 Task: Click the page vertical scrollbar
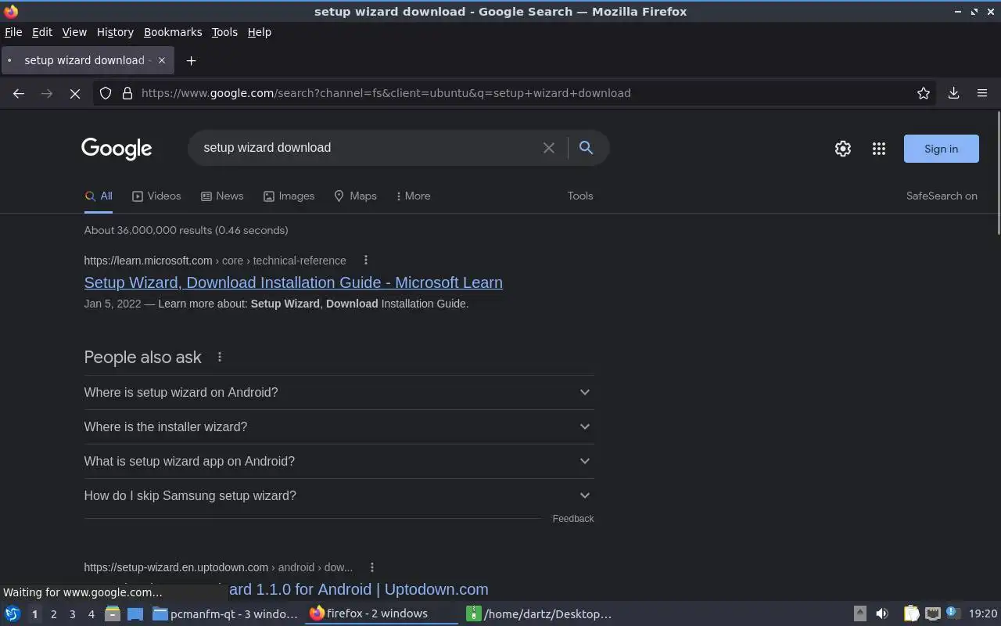pos(998,172)
